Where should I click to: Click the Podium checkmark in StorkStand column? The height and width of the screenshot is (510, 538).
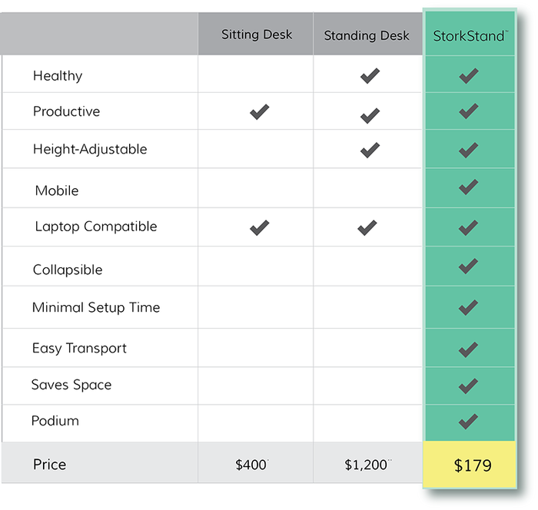[468, 421]
